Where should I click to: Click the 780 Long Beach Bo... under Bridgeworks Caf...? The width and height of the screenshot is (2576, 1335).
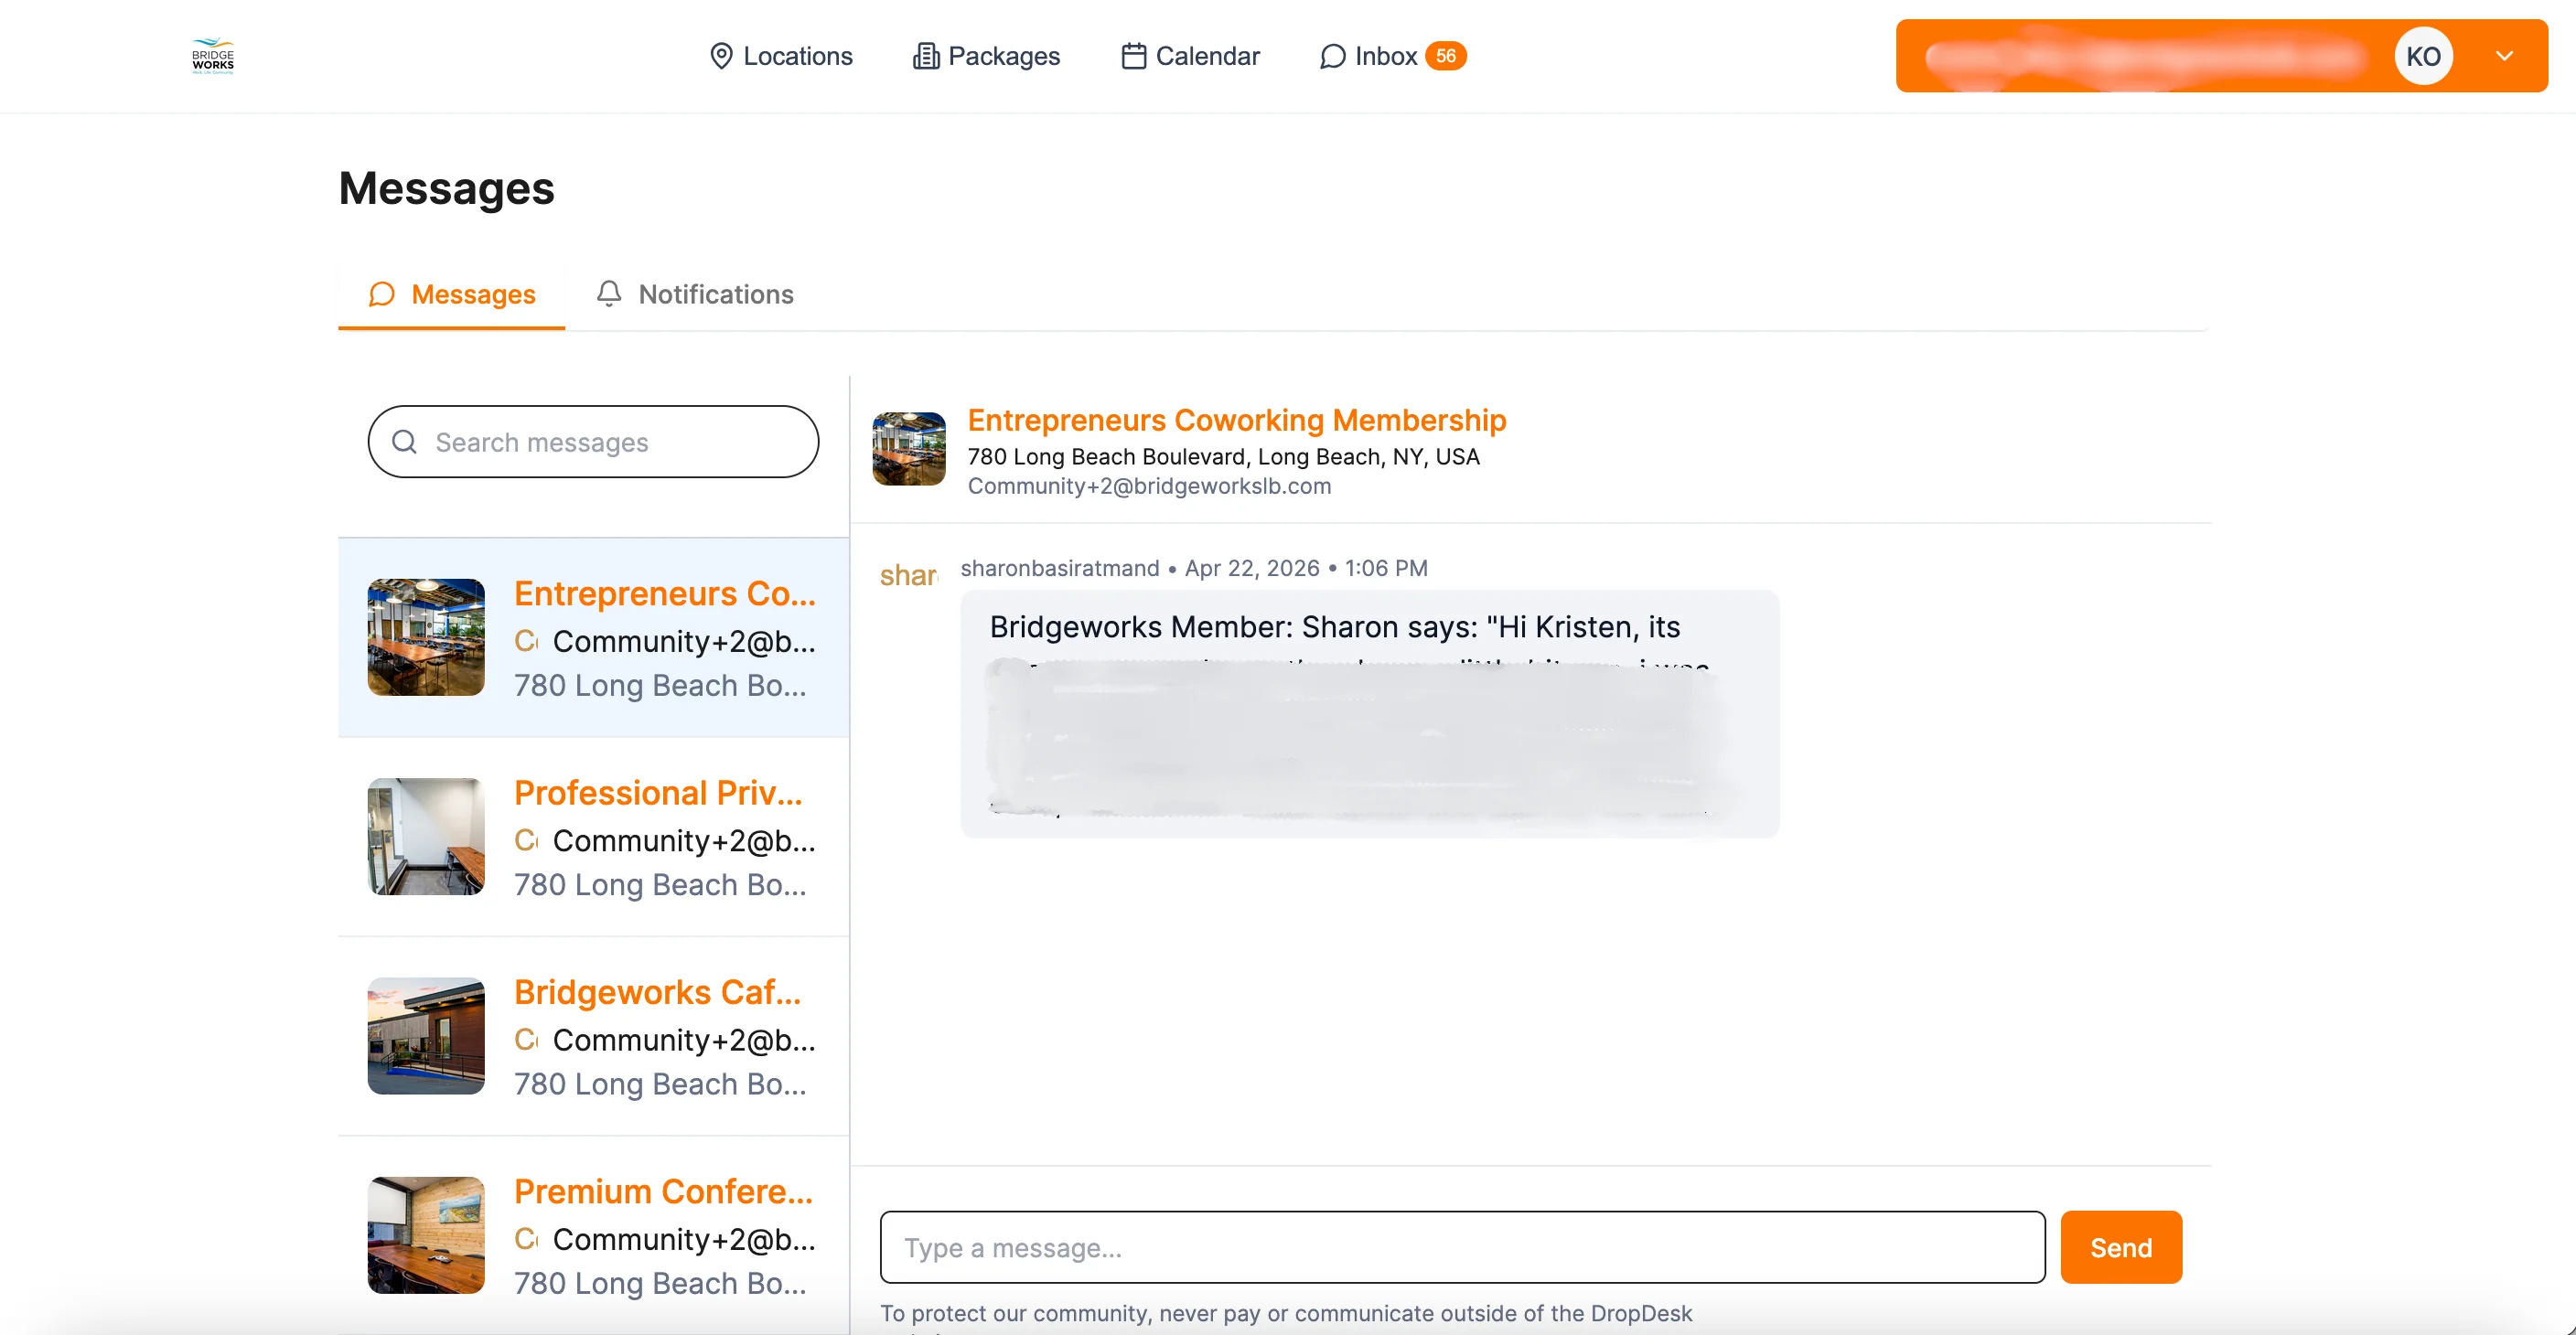point(660,1084)
